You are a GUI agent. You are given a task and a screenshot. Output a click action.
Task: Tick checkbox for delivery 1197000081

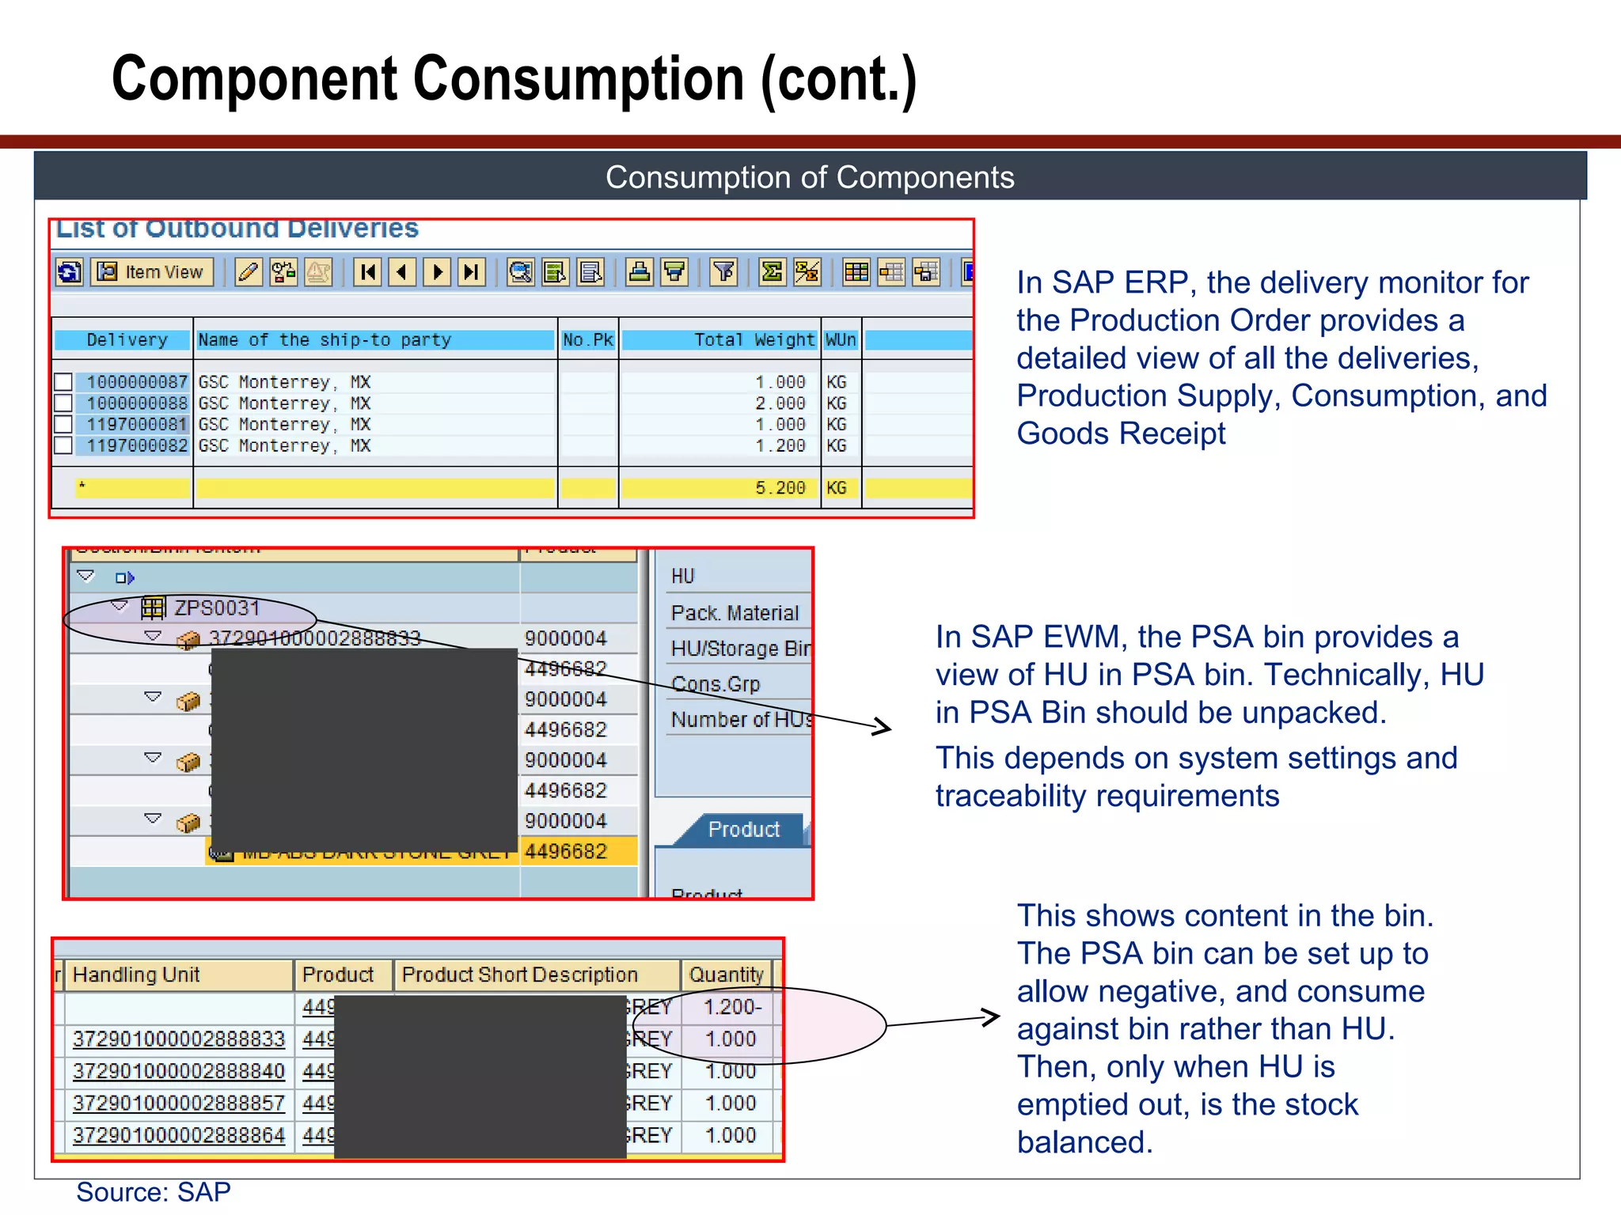[63, 425]
